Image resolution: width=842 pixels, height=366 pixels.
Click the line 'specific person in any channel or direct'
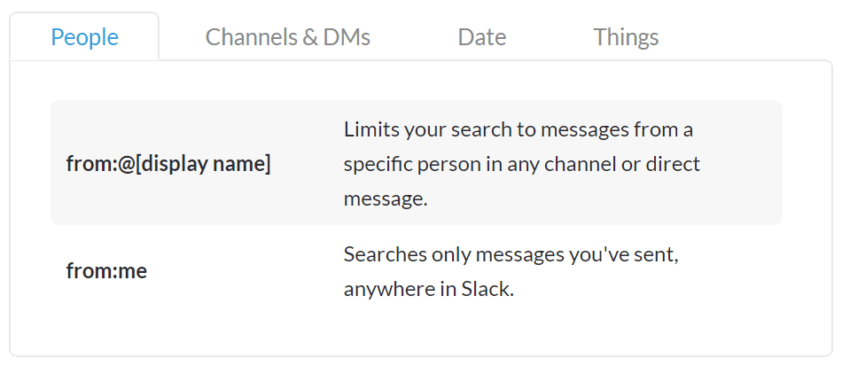click(x=521, y=164)
